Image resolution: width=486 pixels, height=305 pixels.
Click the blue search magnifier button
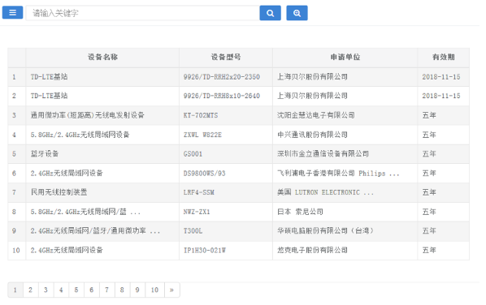(270, 13)
